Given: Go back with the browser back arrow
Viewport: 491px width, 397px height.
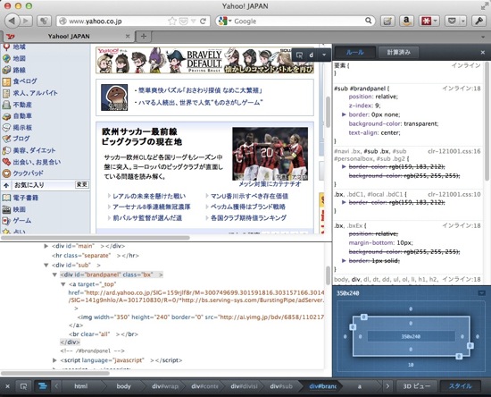Looking at the screenshot, I should (x=12, y=21).
